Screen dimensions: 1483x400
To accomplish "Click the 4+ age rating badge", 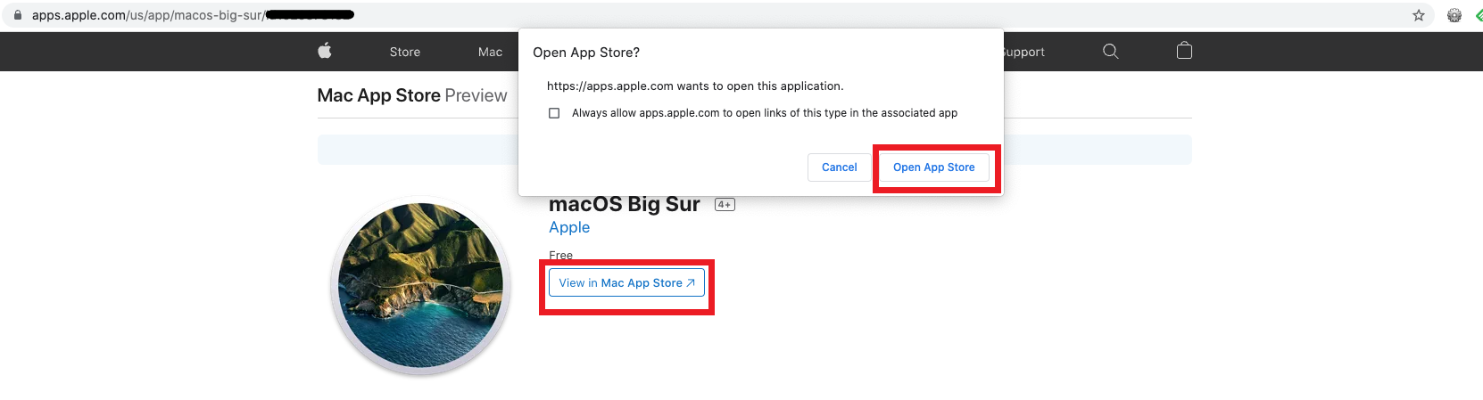I will pyautogui.click(x=725, y=205).
